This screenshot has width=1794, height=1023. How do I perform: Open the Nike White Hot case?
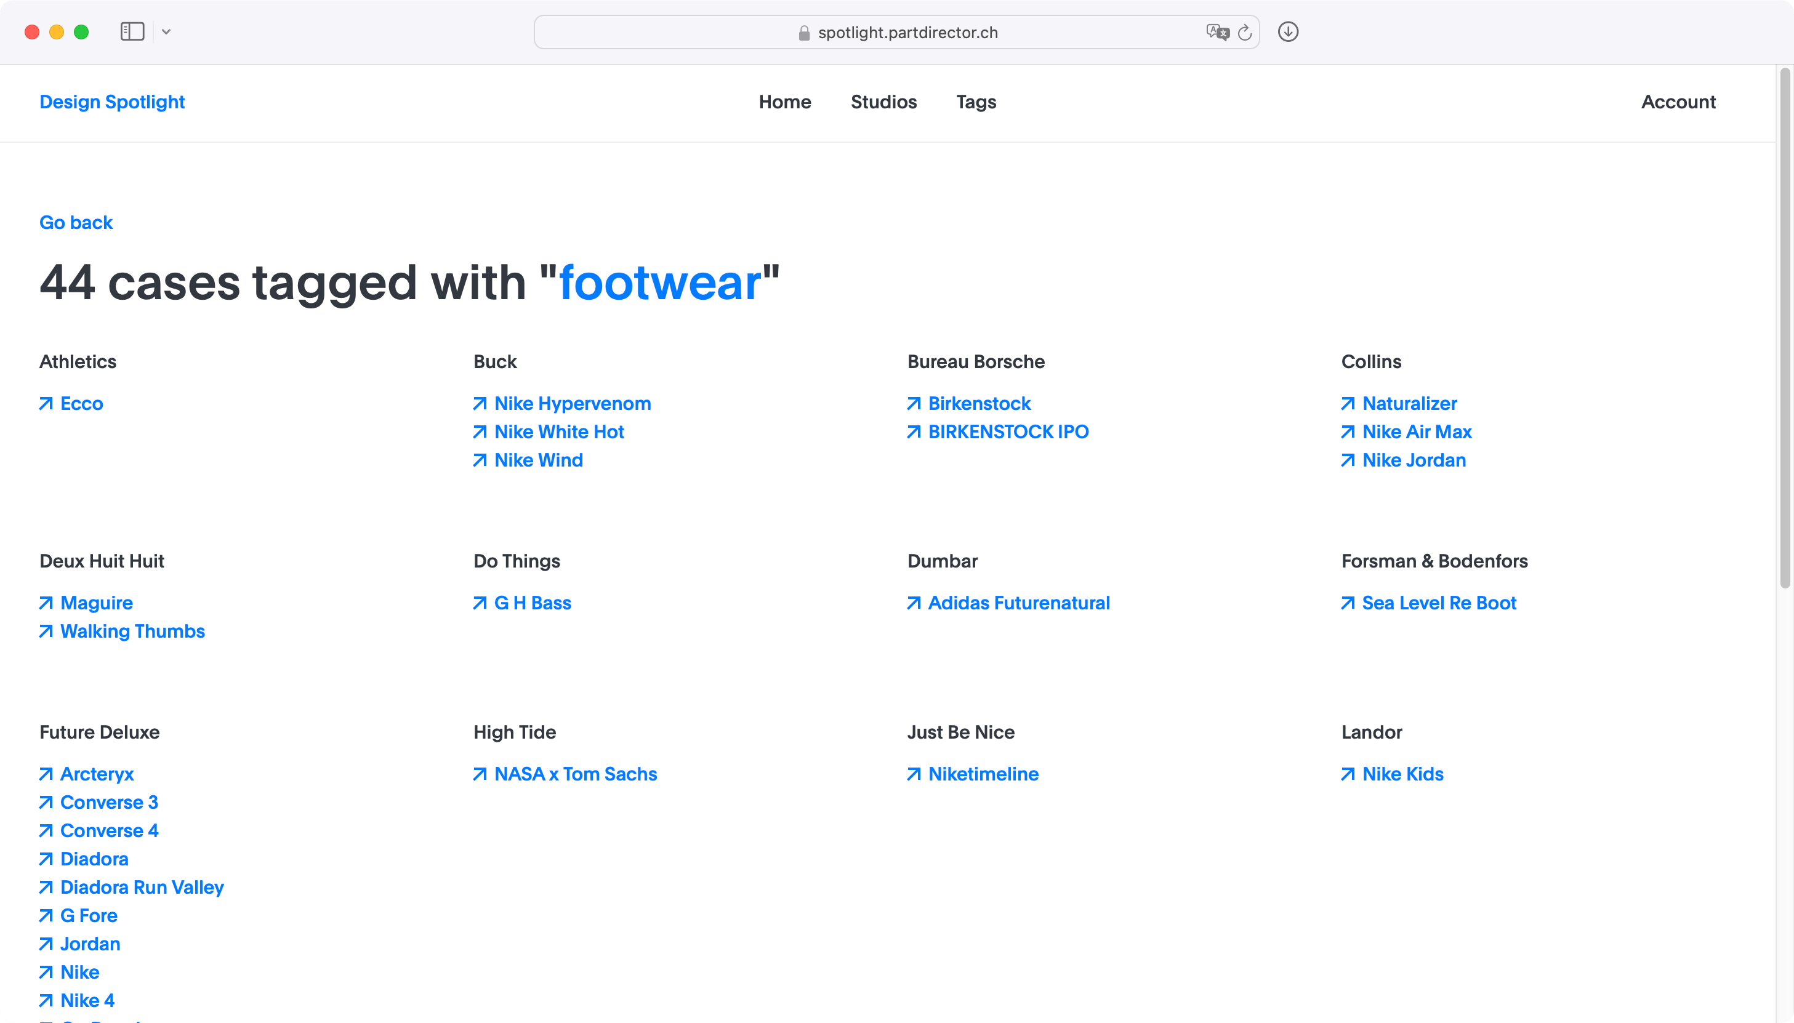(x=558, y=431)
